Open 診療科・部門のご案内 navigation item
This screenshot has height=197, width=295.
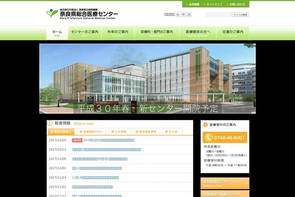click(x=157, y=33)
